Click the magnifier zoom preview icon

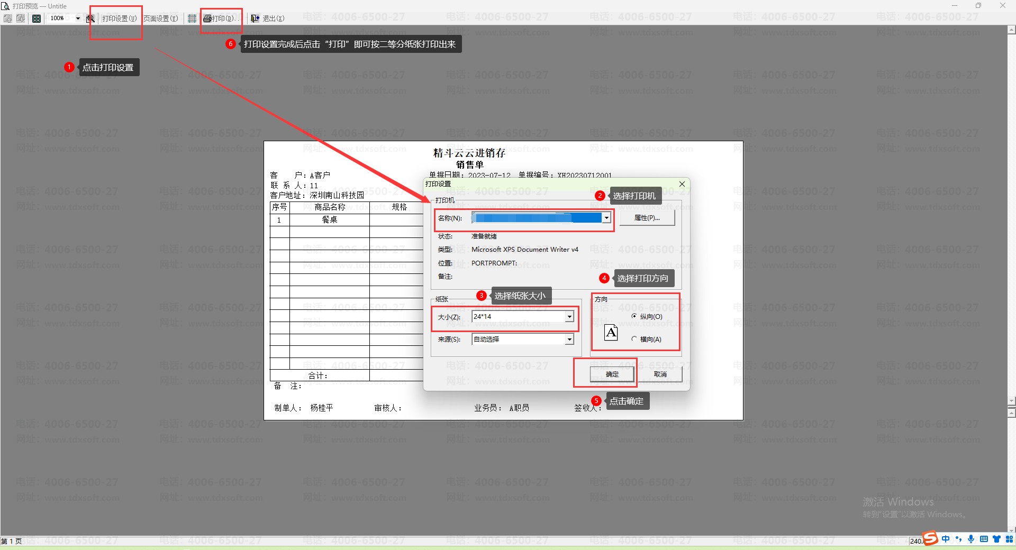(x=90, y=19)
